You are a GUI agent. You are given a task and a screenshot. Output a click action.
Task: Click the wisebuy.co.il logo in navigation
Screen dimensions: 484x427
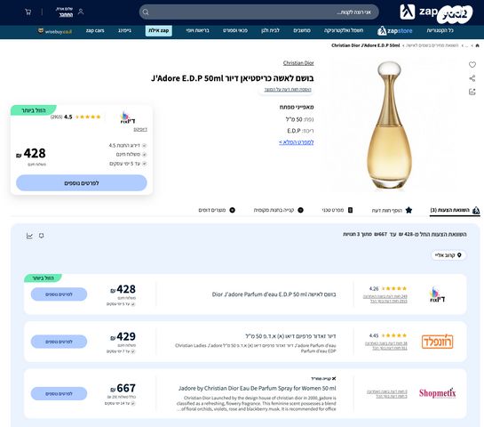click(x=55, y=31)
